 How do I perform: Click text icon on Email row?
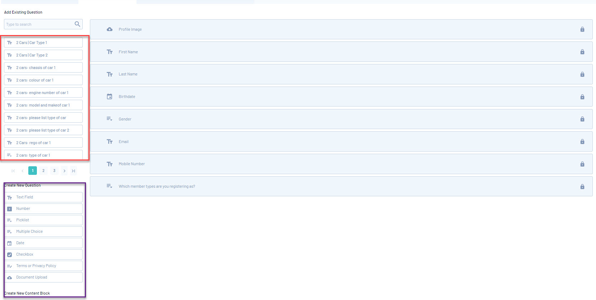pyautogui.click(x=110, y=142)
